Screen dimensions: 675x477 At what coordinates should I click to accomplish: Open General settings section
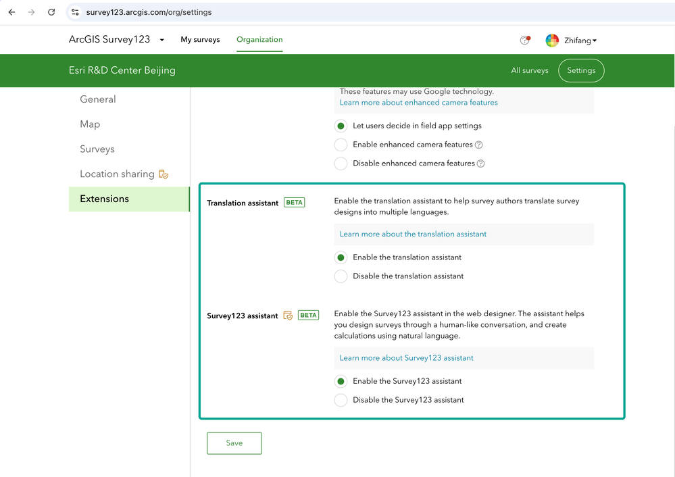point(98,99)
